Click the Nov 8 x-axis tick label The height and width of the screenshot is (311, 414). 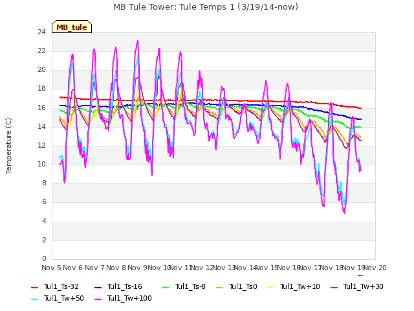tap(116, 268)
